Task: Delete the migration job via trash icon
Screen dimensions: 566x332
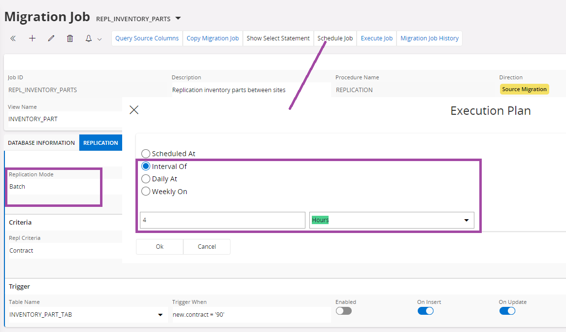Action: tap(69, 38)
